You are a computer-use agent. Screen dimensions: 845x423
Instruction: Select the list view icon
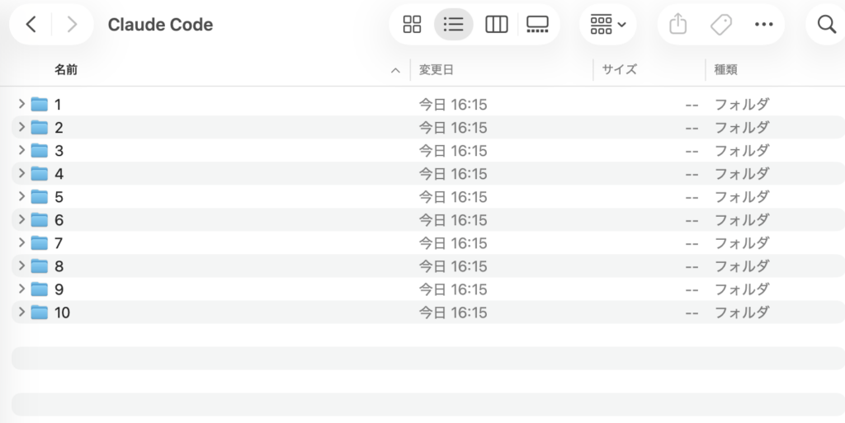(454, 25)
